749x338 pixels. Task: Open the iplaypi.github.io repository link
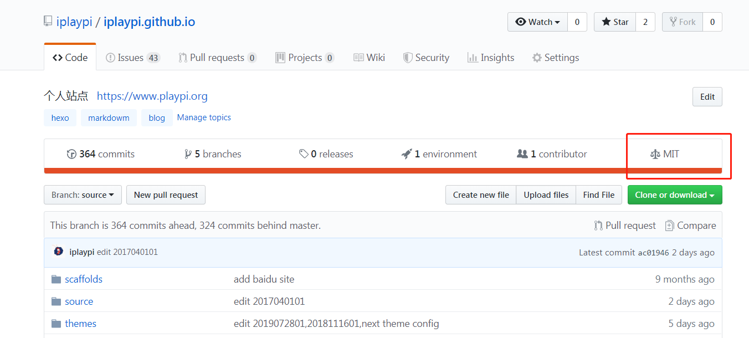point(149,22)
